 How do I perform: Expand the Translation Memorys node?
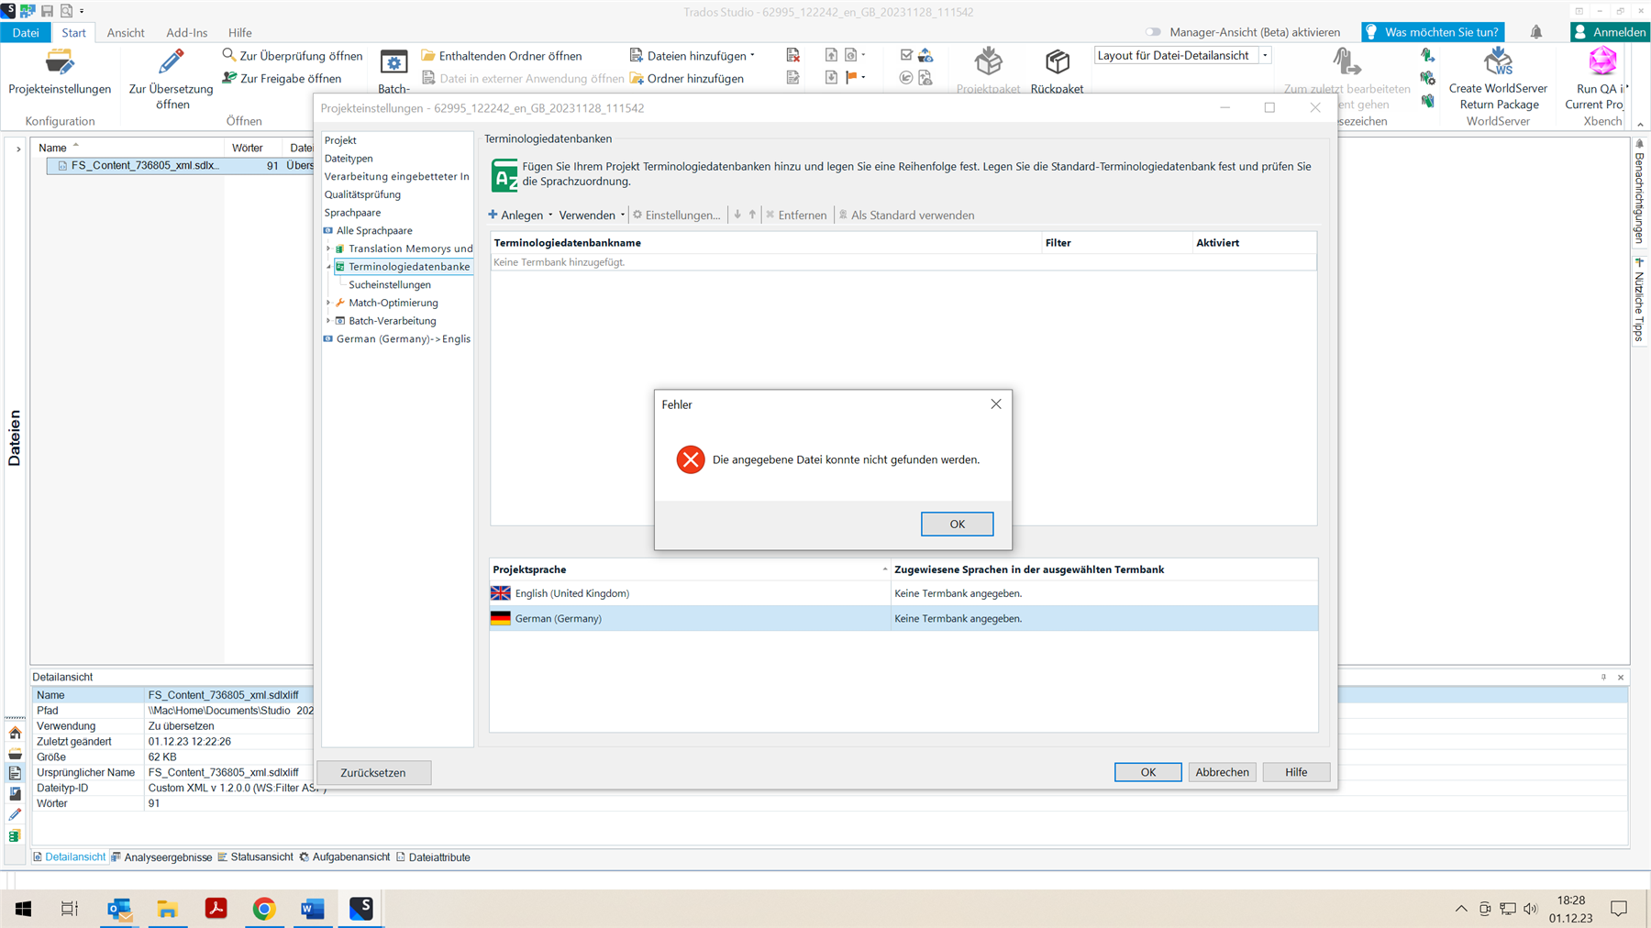[328, 249]
